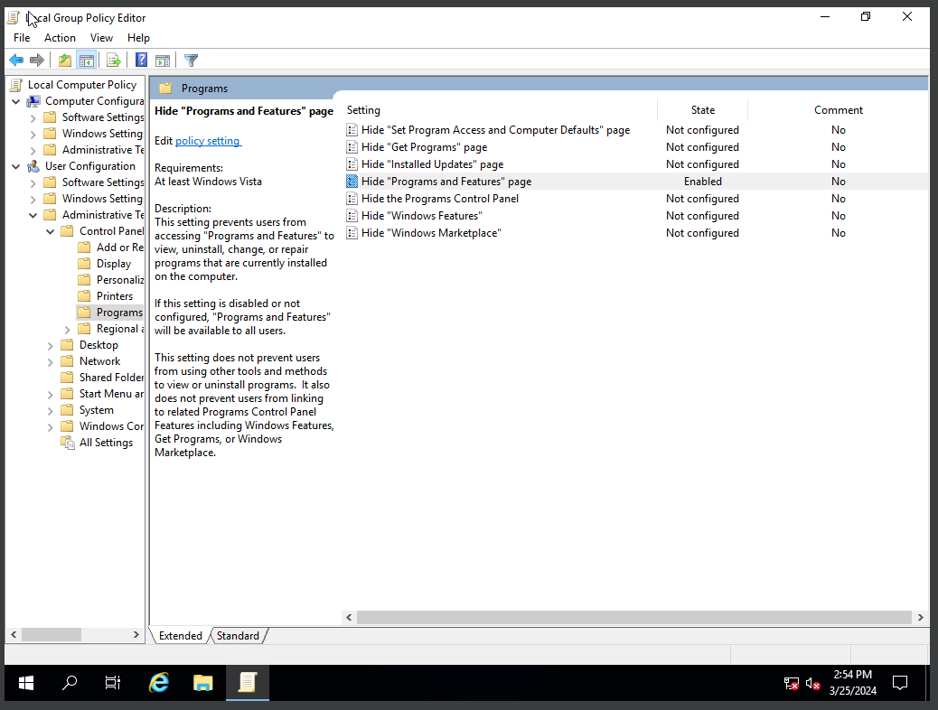Click enabled policy icon for Programs and Features

352,182
